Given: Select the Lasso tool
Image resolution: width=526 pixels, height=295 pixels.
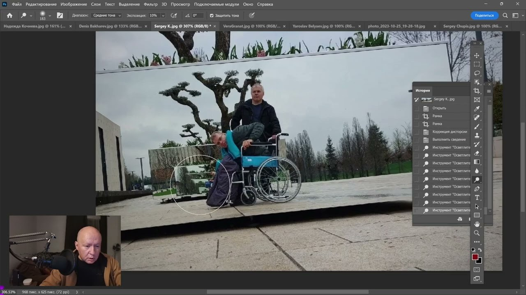Looking at the screenshot, I should coord(477,73).
